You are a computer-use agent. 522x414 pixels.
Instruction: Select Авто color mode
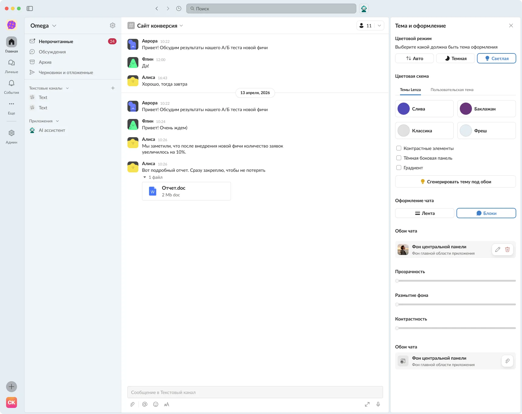click(414, 58)
